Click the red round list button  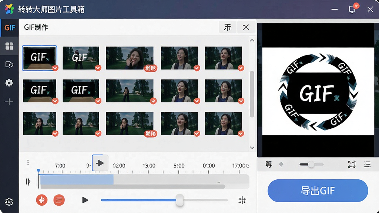(x=59, y=200)
